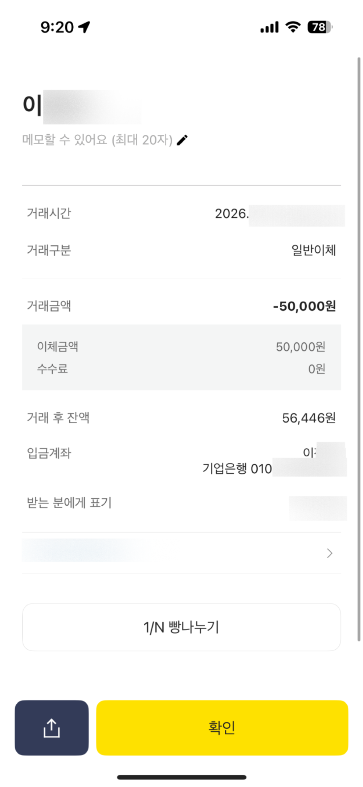Tap the home indicator bar at bottom
The image size is (363, 787).
click(181, 777)
